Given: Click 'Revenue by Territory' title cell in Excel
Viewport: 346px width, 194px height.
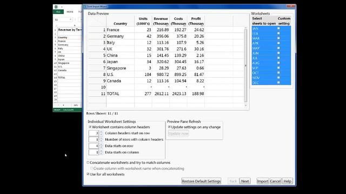Looking at the screenshot, I should [x=70, y=30].
